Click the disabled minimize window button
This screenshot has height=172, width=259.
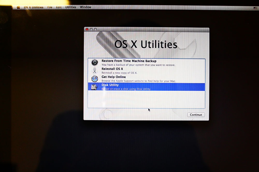click(91, 29)
